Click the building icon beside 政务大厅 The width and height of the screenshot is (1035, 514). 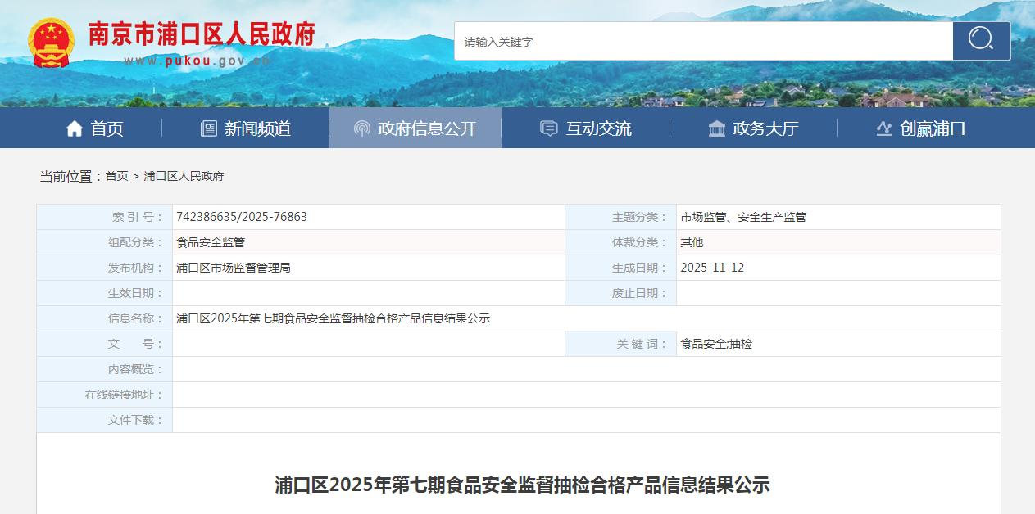717,128
